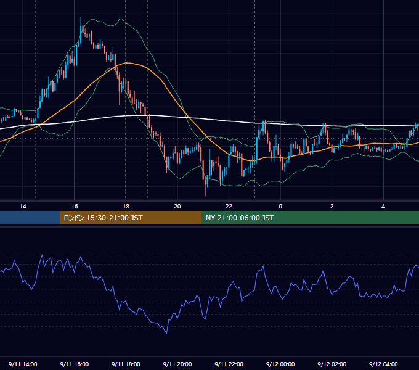Click the NY 21:00-06:00 JST session band
Screen dimensions: 419x370
click(x=310, y=218)
